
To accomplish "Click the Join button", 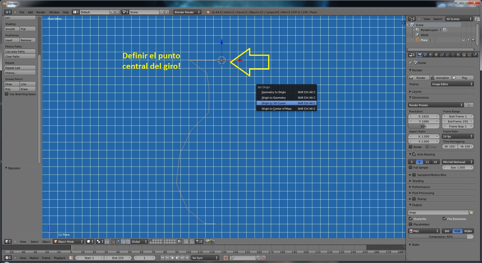I will [x=20, y=18].
